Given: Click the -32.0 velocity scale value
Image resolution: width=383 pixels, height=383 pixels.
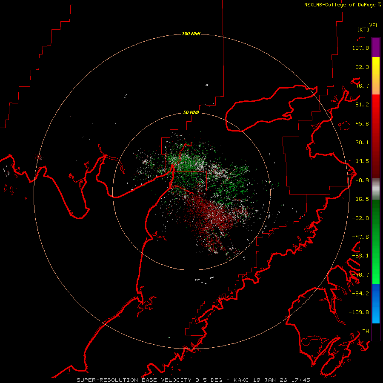Looking at the screenshot, I should click(x=360, y=218).
